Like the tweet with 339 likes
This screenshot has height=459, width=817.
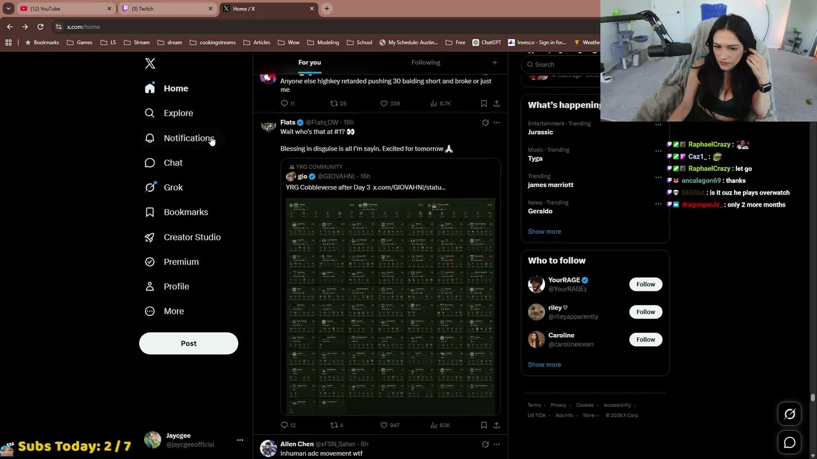(x=384, y=103)
